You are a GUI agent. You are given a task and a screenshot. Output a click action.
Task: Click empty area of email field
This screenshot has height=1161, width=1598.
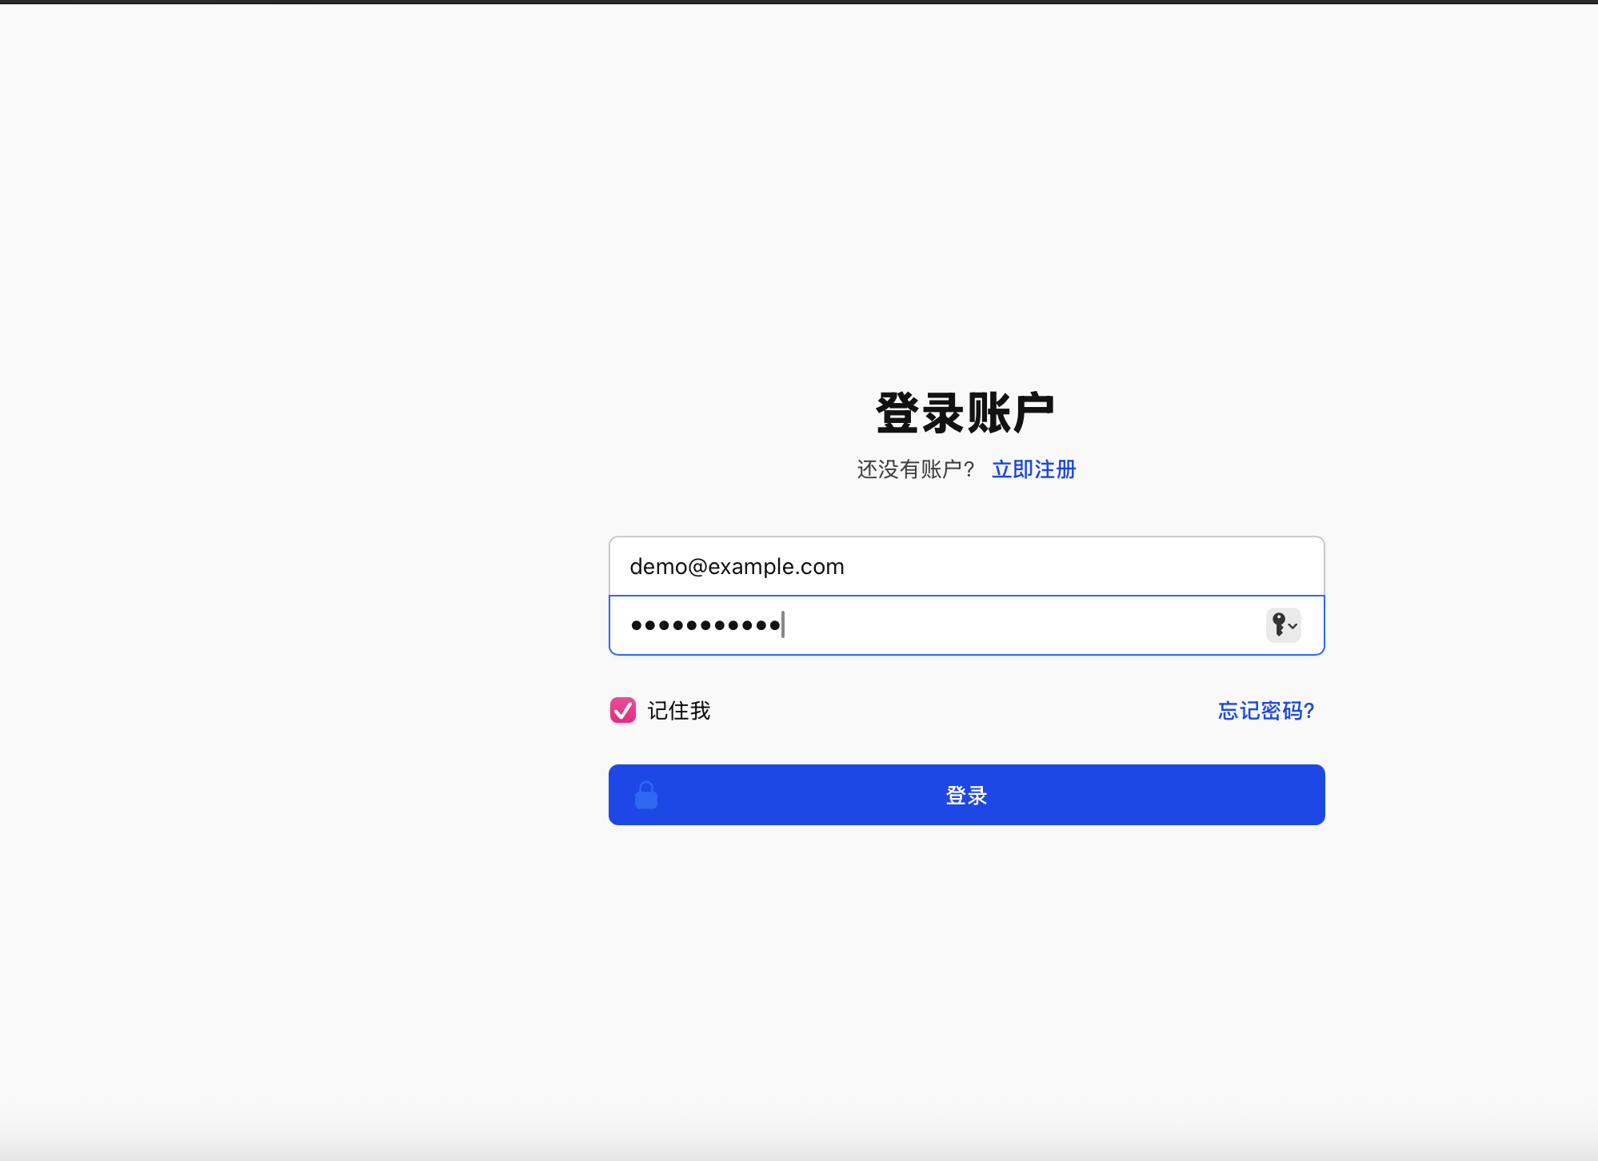coord(1080,566)
